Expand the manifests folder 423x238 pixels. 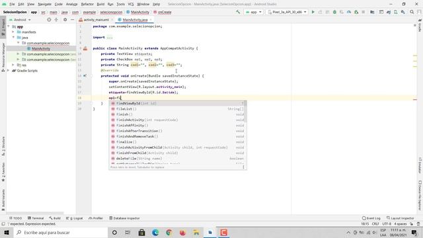pyautogui.click(x=13, y=32)
